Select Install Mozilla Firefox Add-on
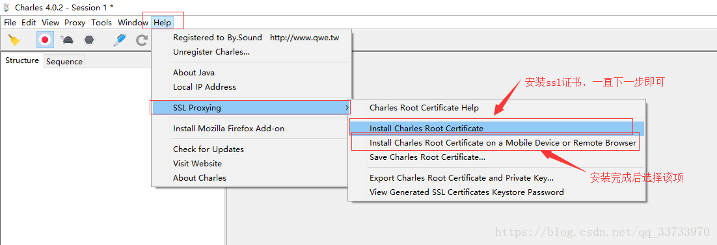717x245 pixels. click(252, 129)
